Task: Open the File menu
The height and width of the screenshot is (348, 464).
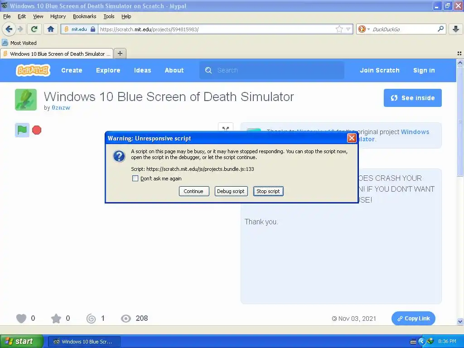Action: [x=7, y=16]
